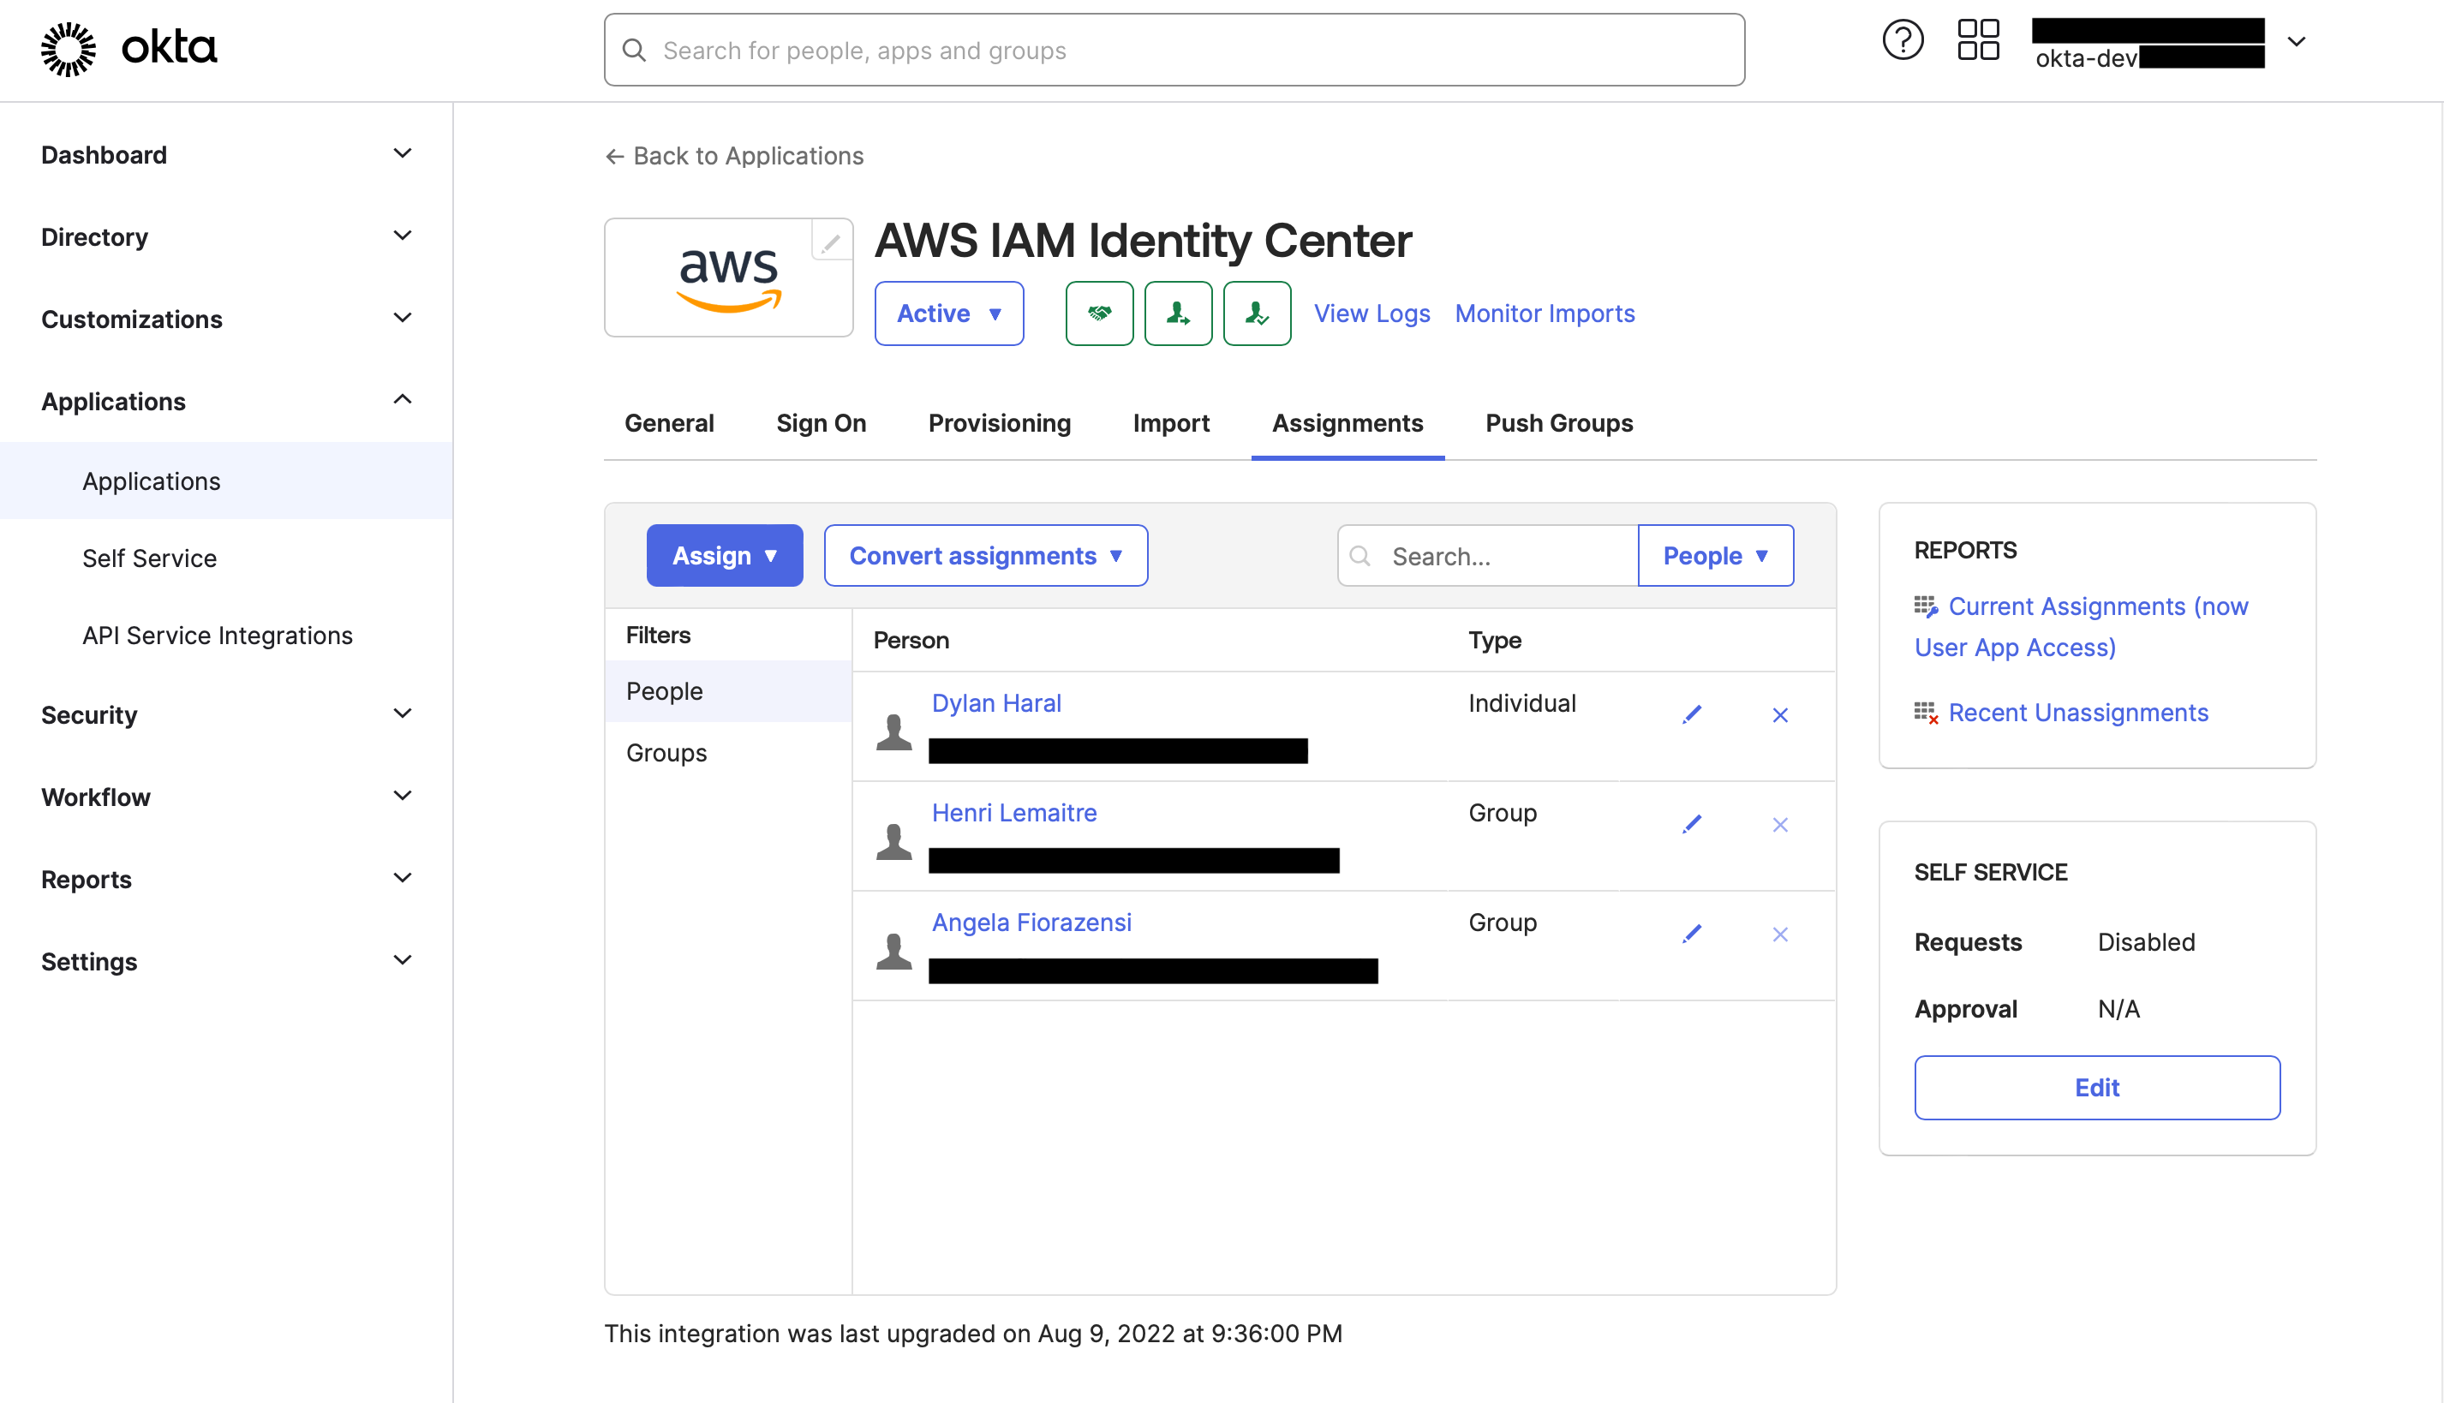
Task: Click the push user provisioning icon
Action: click(x=1178, y=313)
